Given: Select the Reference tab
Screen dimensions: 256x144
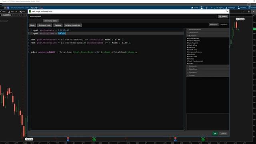Looking at the screenshot, I should 214,24.
